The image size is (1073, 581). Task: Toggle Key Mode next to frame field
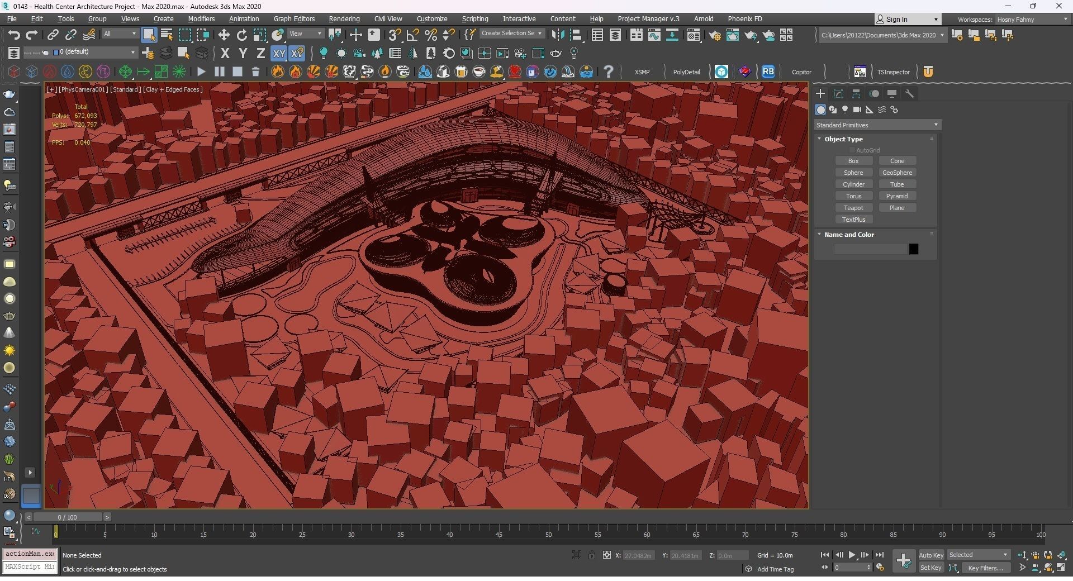coord(825,568)
